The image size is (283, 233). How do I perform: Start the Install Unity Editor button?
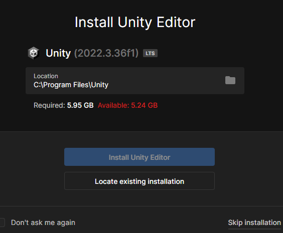[x=139, y=157]
